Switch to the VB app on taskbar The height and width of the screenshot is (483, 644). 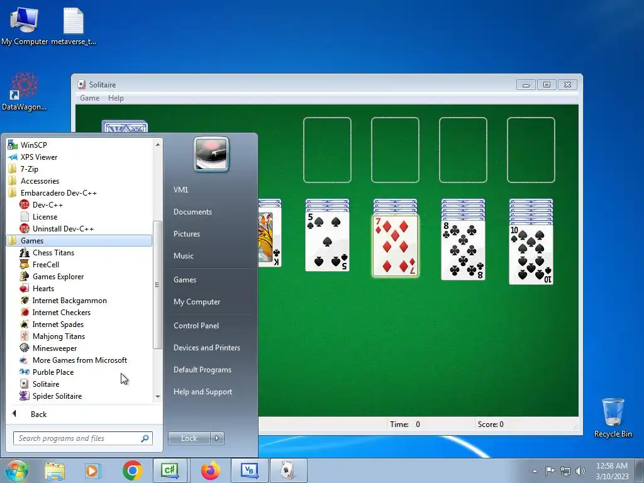(x=250, y=470)
